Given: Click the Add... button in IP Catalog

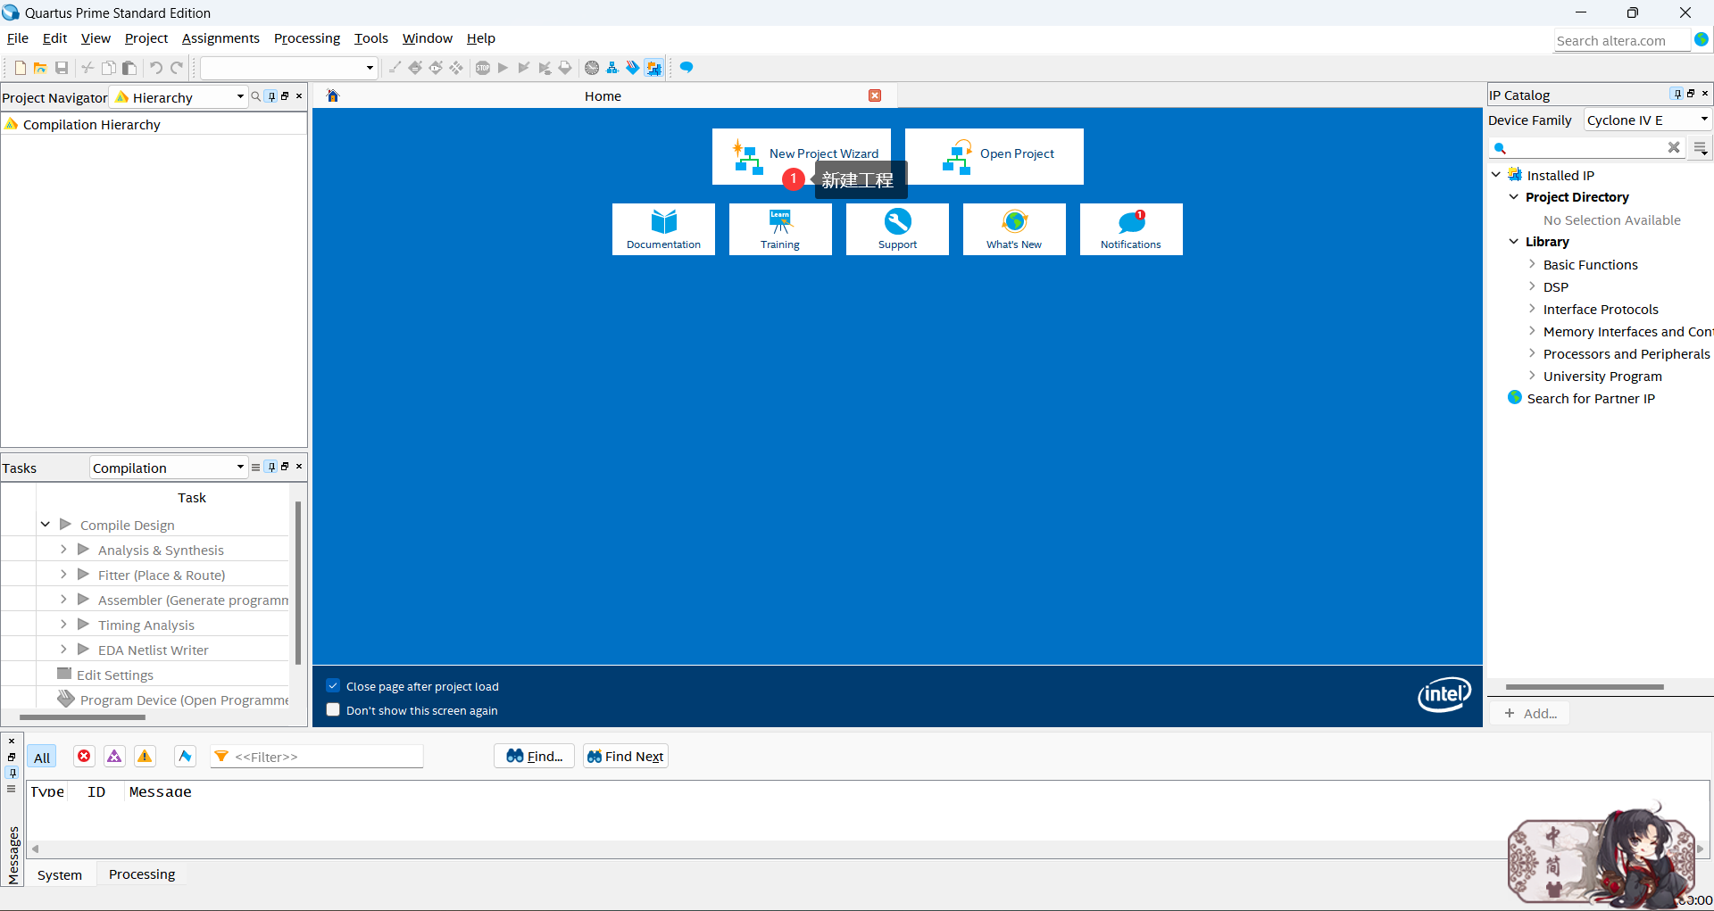Looking at the screenshot, I should [1530, 714].
